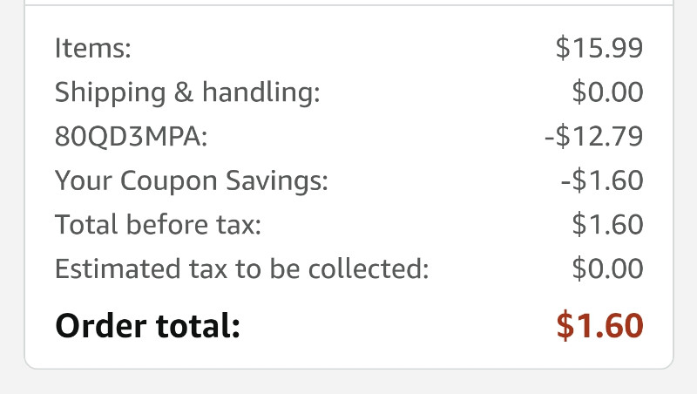This screenshot has width=697, height=394.
Task: Click the word "Estimated" in the tax row
Action: [118, 268]
